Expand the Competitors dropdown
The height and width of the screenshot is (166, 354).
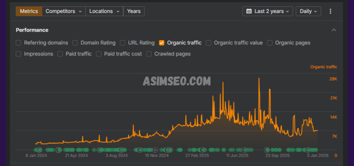point(64,11)
